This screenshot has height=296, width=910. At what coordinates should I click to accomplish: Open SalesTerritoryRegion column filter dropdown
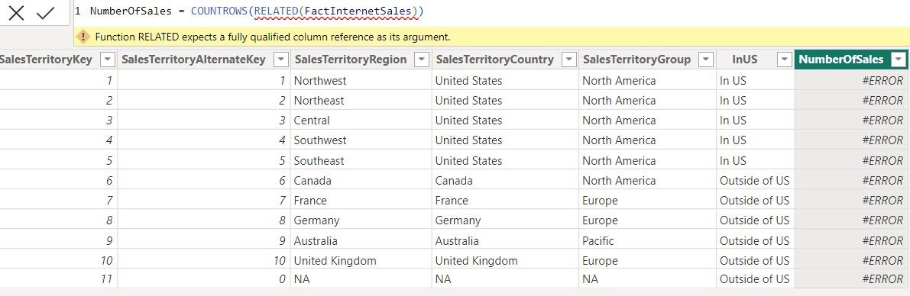421,59
